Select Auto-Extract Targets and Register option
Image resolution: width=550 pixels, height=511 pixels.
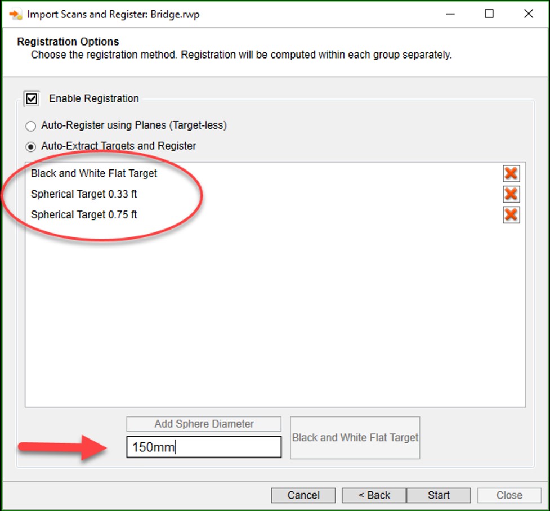pos(31,146)
